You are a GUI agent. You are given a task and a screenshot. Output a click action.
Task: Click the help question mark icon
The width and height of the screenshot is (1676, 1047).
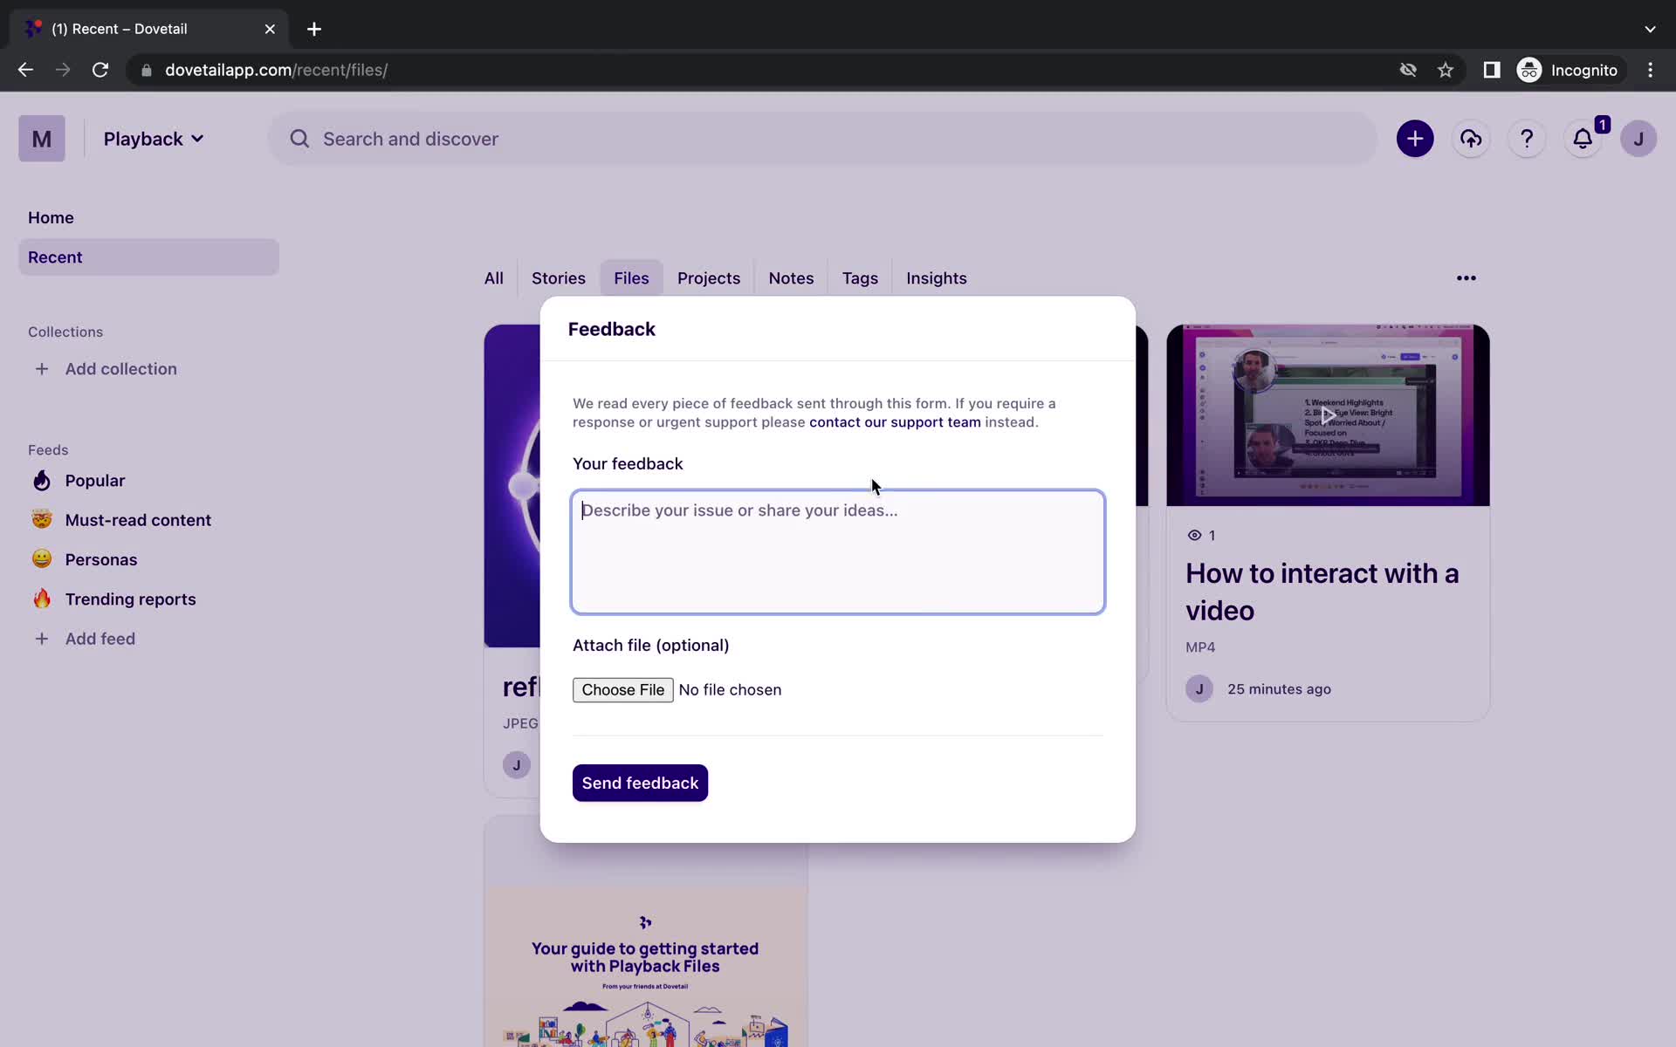[1527, 139]
